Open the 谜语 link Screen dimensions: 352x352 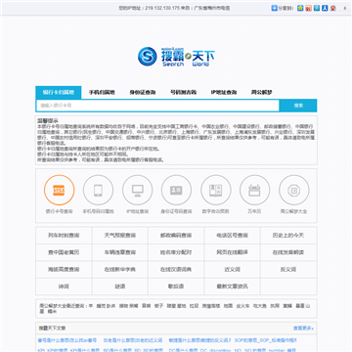(120, 286)
